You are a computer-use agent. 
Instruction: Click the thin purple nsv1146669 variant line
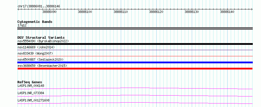pos(135,50)
